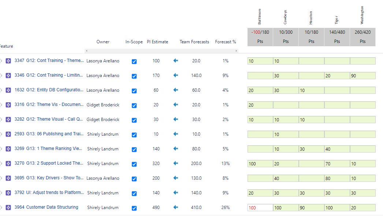Viewport: 383px width, 216px height.
Task: Copy team forecast arrow for feature 3792
Action: pyautogui.click(x=176, y=193)
